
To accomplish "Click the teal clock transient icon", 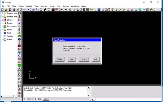I will (x=140, y=10).
